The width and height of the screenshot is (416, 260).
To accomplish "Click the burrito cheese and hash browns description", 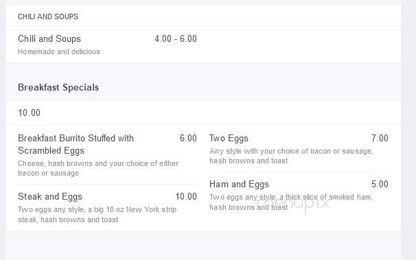I will pyautogui.click(x=98, y=168).
